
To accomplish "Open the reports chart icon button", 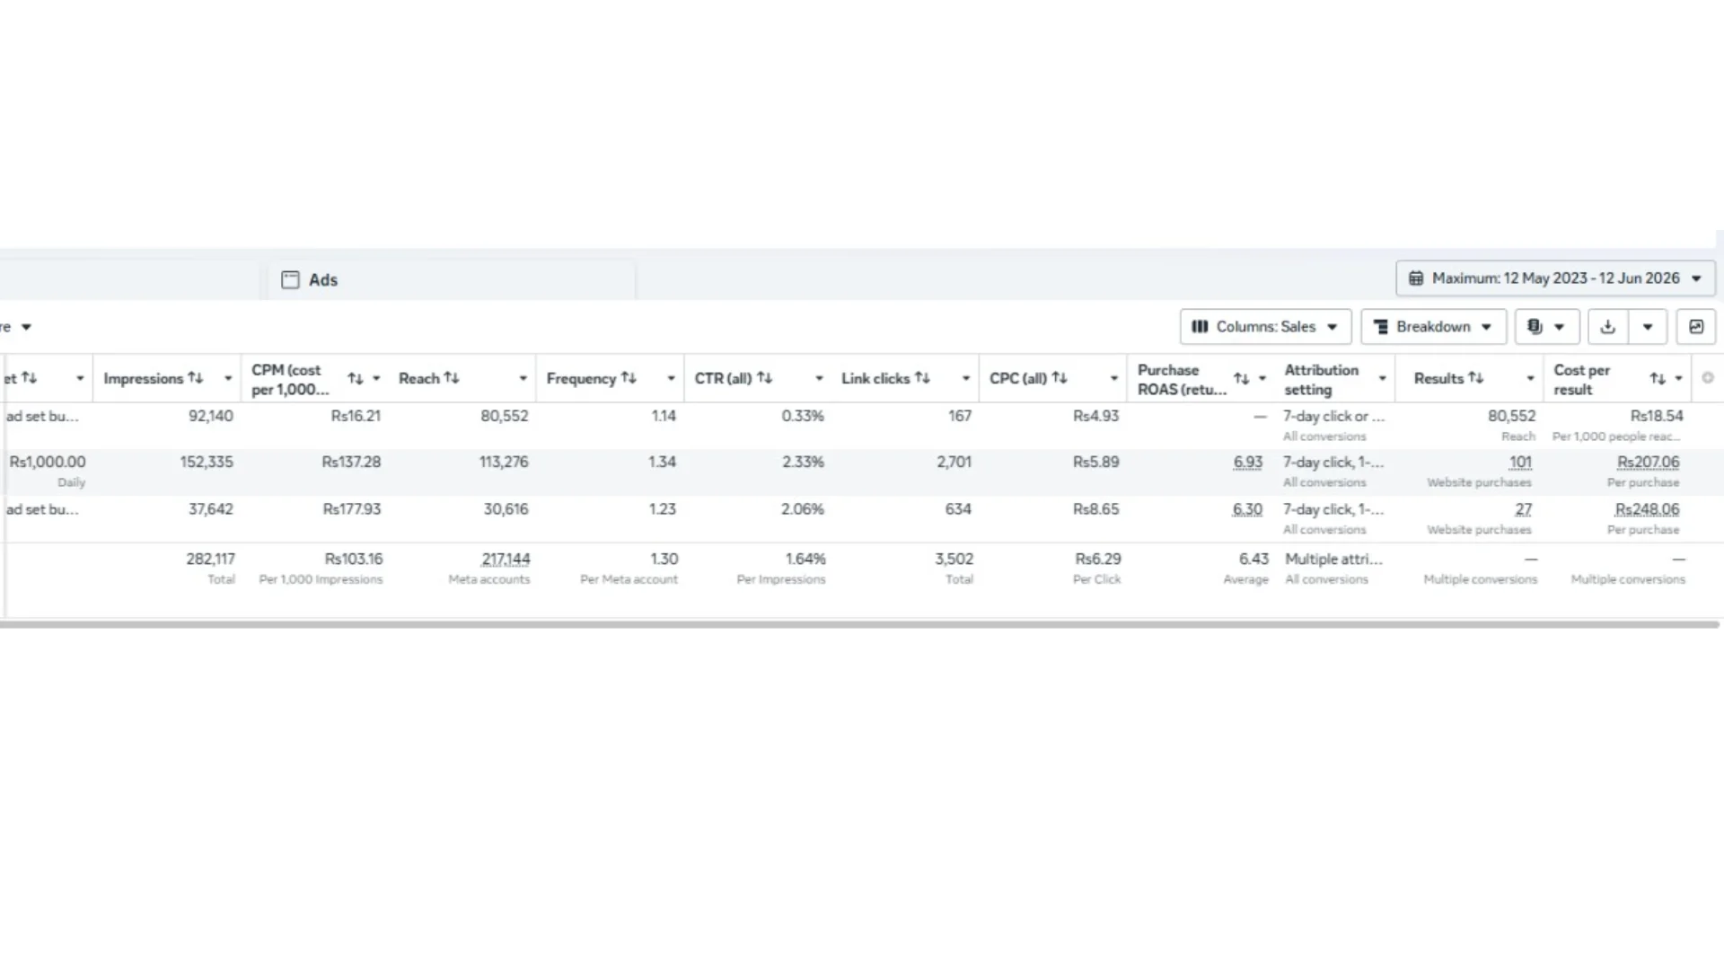I will coord(1696,327).
